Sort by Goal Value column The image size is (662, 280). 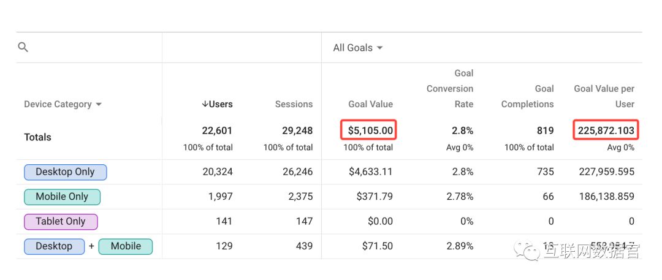(x=370, y=104)
